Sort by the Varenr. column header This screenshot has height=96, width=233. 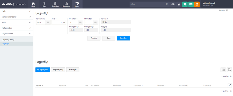pos(38,86)
